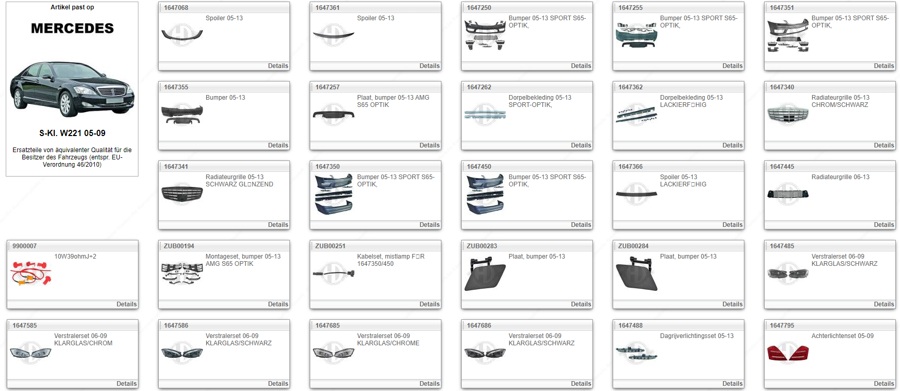900x391 pixels.
Task: Click the red resistor cable thumbnail 9900007
Action: pos(31,273)
